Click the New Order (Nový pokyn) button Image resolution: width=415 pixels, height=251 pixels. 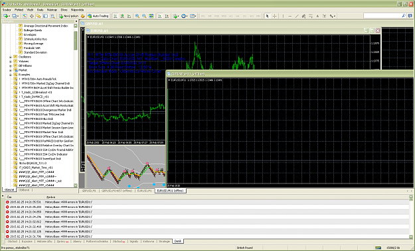(x=68, y=16)
